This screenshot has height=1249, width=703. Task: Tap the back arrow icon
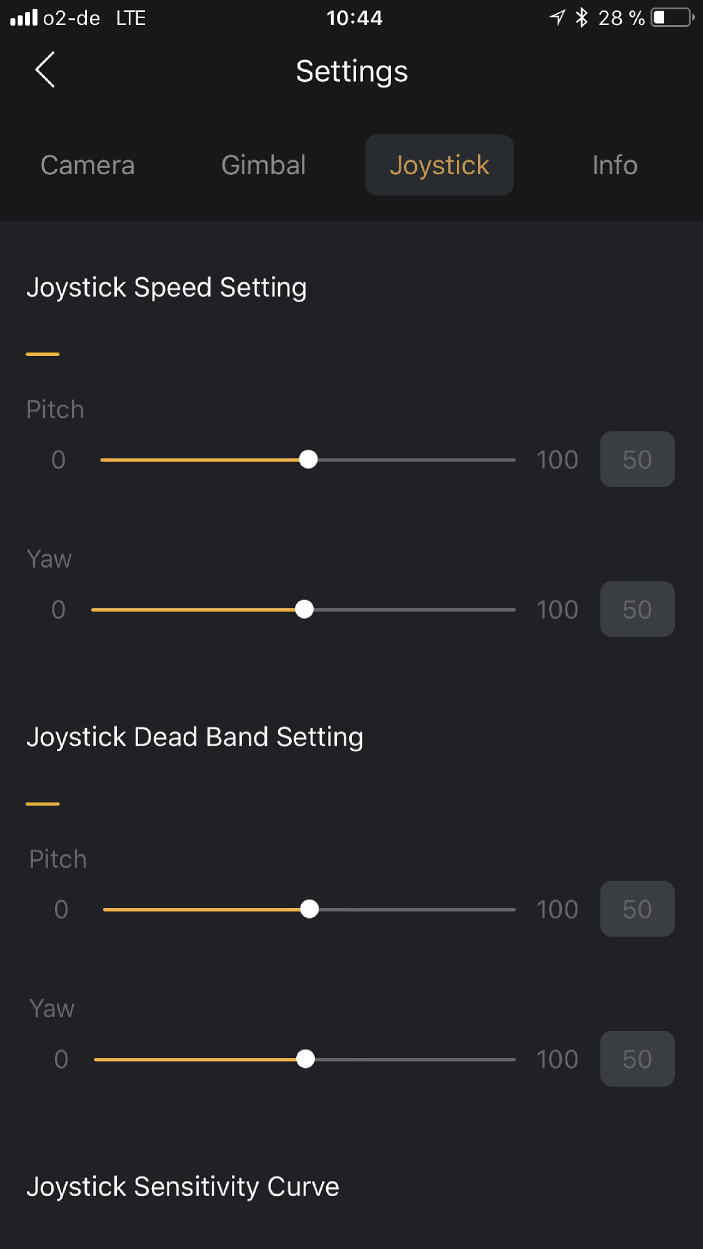(45, 70)
